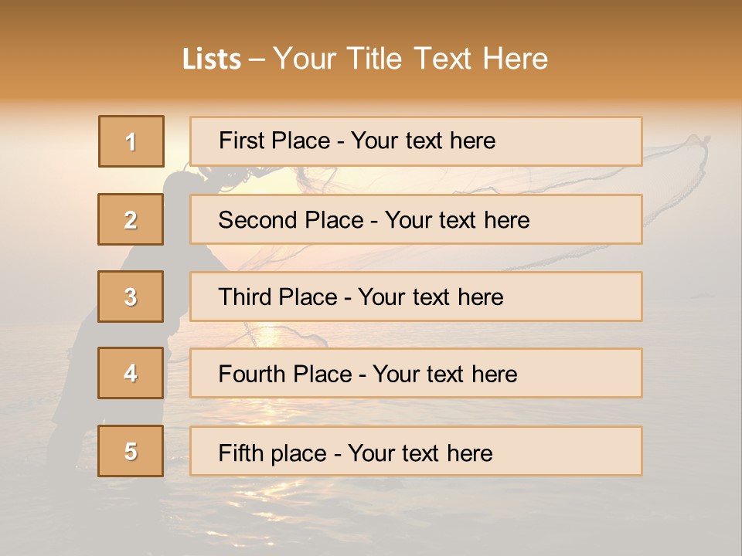
Task: Select the "Your Title Text Here" title text
Action: tap(410, 59)
